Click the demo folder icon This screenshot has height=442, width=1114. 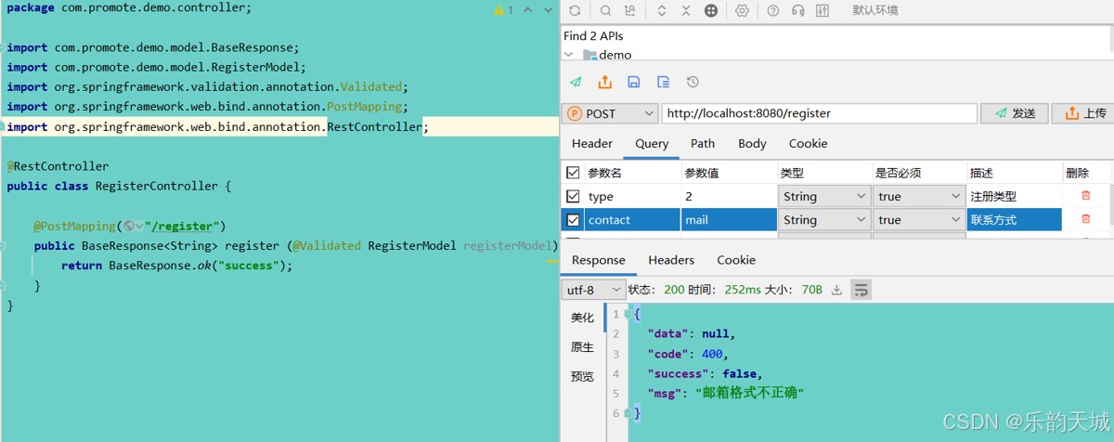coord(589,55)
